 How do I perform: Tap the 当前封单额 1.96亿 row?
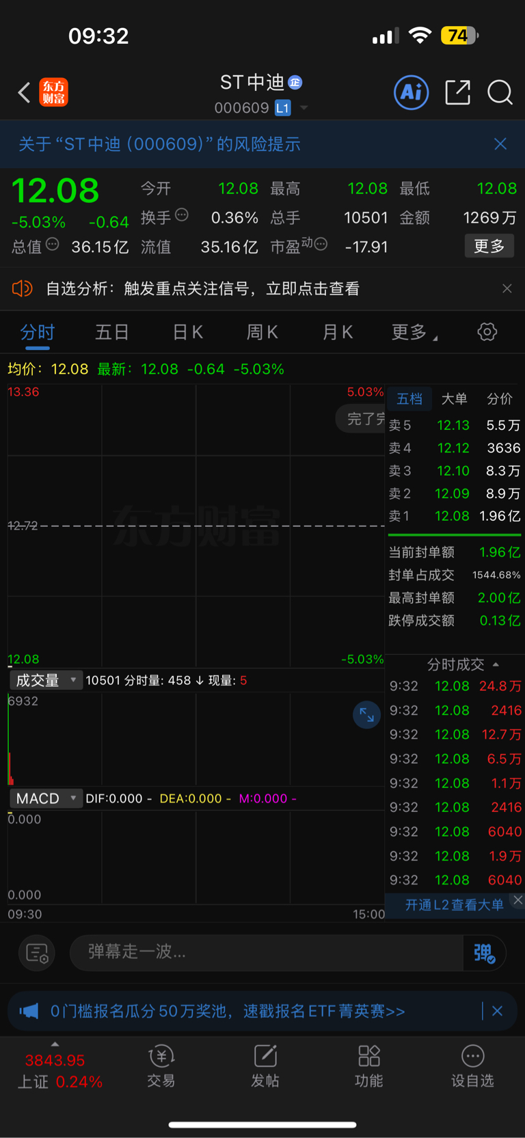coord(455,552)
